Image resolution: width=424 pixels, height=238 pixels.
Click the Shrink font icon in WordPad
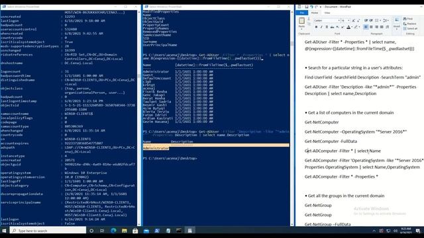[358, 20]
